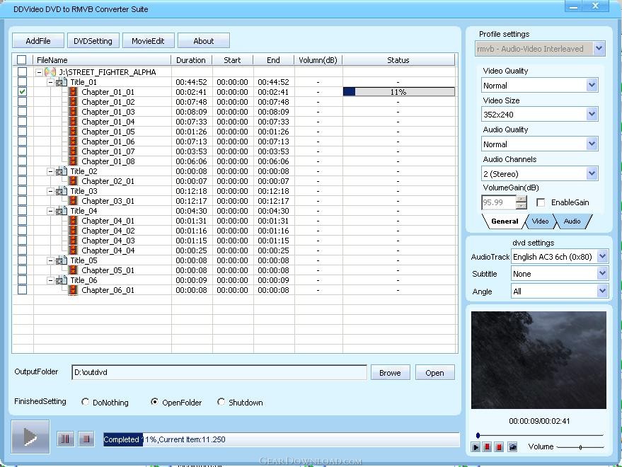Click the film strip icon of Chapter_06_01

tap(73, 290)
